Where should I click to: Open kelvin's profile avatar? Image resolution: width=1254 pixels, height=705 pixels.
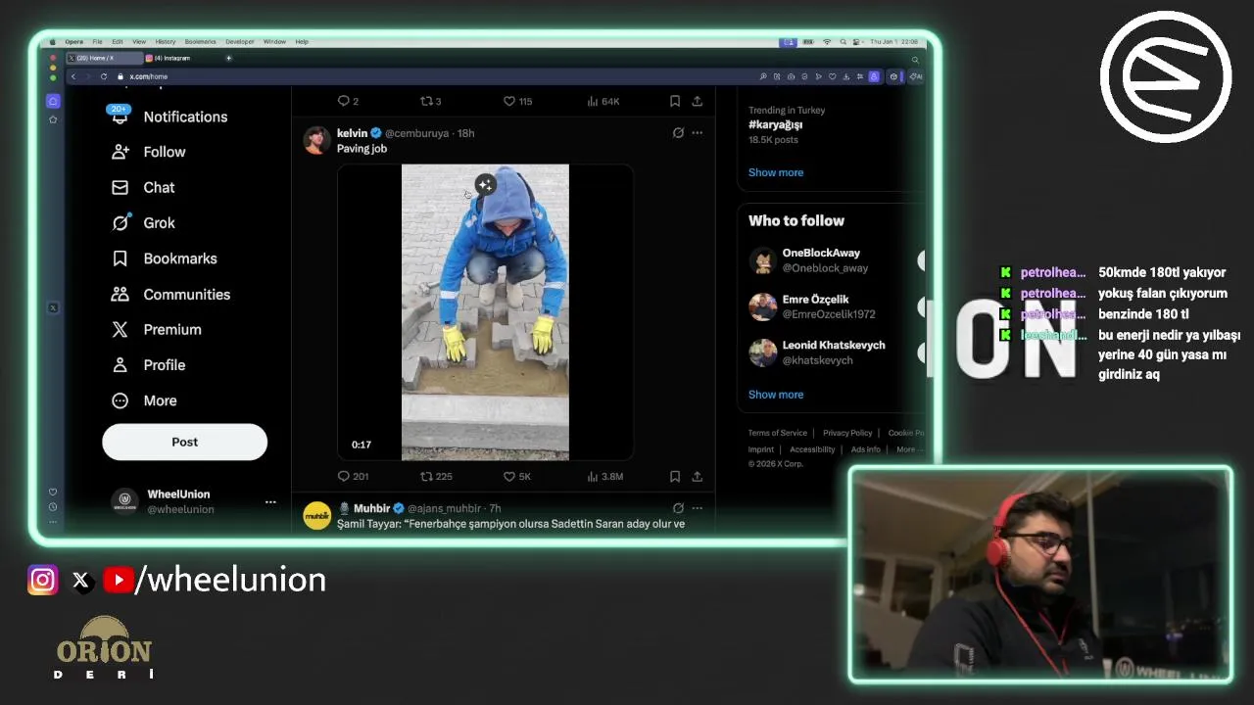316,140
